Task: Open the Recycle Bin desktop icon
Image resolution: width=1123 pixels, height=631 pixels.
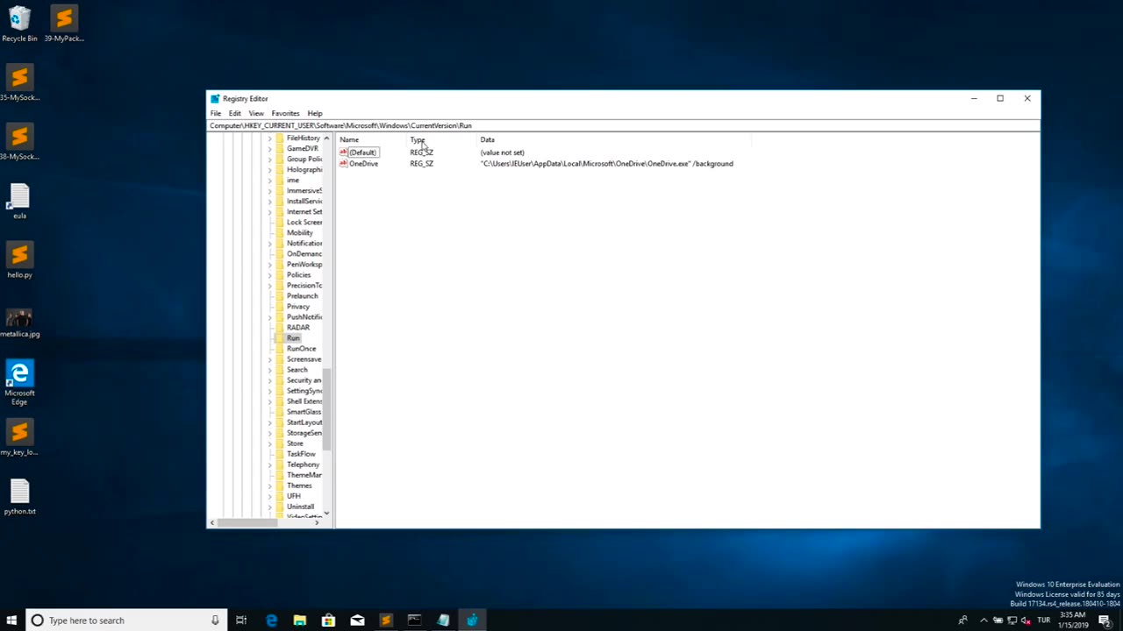Action: pyautogui.click(x=19, y=24)
